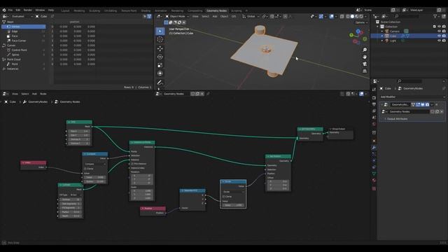Toggle Clamp checkbox in Divide node
This screenshot has height=252, width=448.
pos(223,197)
